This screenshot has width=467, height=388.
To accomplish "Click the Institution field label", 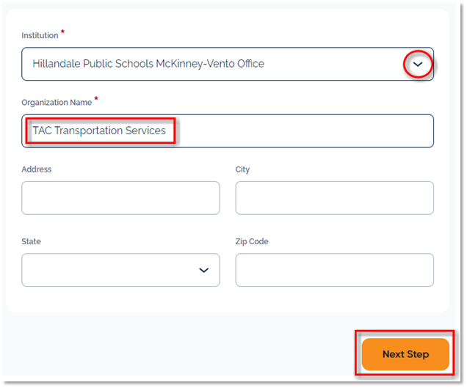I will (x=39, y=35).
